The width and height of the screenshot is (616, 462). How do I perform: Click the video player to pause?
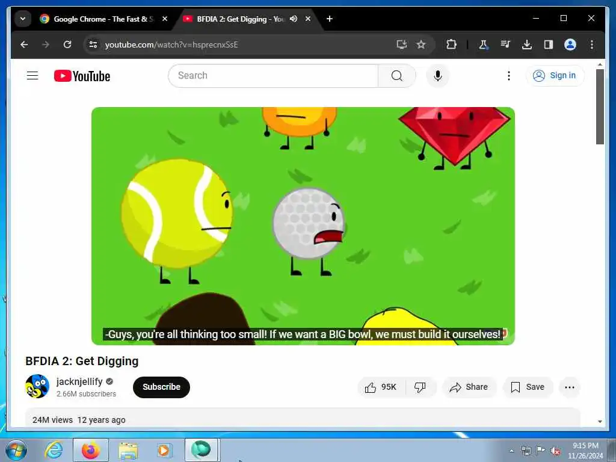[x=303, y=226]
